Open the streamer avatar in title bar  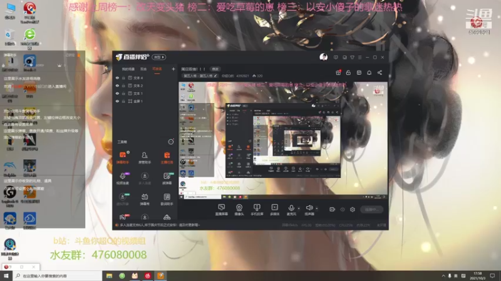323,57
